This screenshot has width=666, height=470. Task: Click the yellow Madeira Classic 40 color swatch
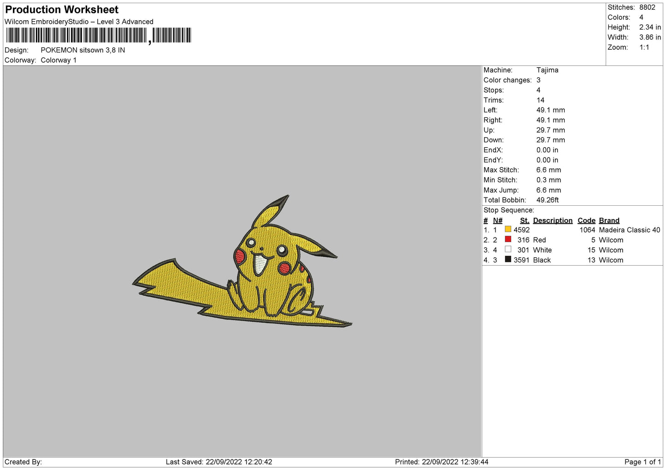point(508,229)
